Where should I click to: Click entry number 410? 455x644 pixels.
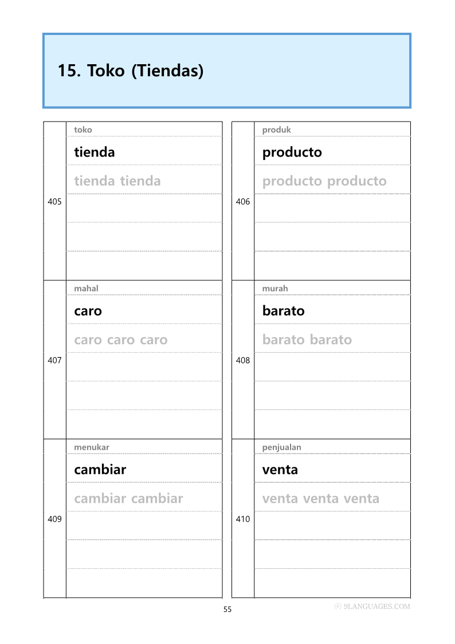(x=243, y=519)
